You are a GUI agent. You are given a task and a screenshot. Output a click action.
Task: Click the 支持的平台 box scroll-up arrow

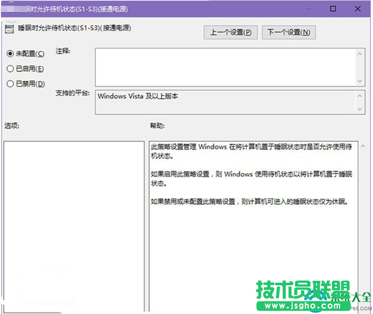click(360, 96)
